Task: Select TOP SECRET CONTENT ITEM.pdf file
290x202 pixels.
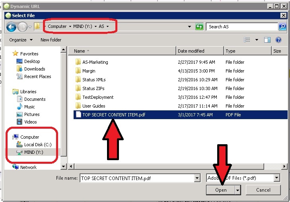Action: 181,115
